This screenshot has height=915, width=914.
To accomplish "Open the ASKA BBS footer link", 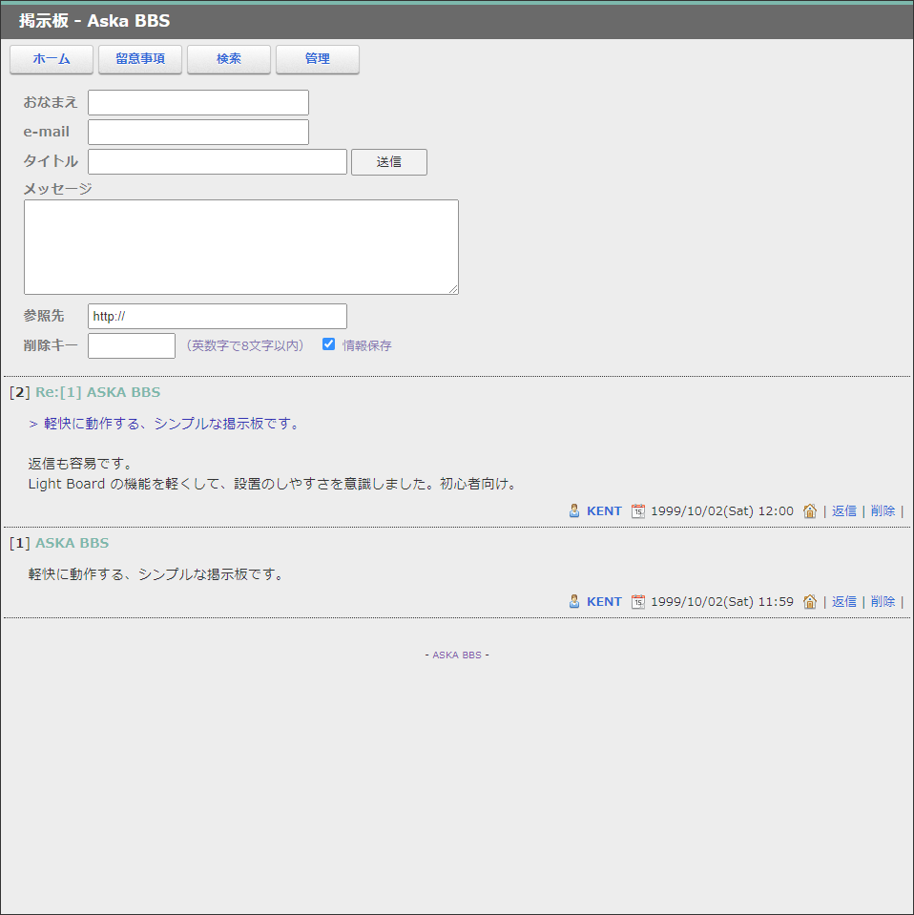I will click(457, 655).
